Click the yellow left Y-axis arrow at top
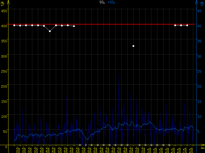Image resolution: width=205 pixels, height=153 pixels. (x=8, y=2)
